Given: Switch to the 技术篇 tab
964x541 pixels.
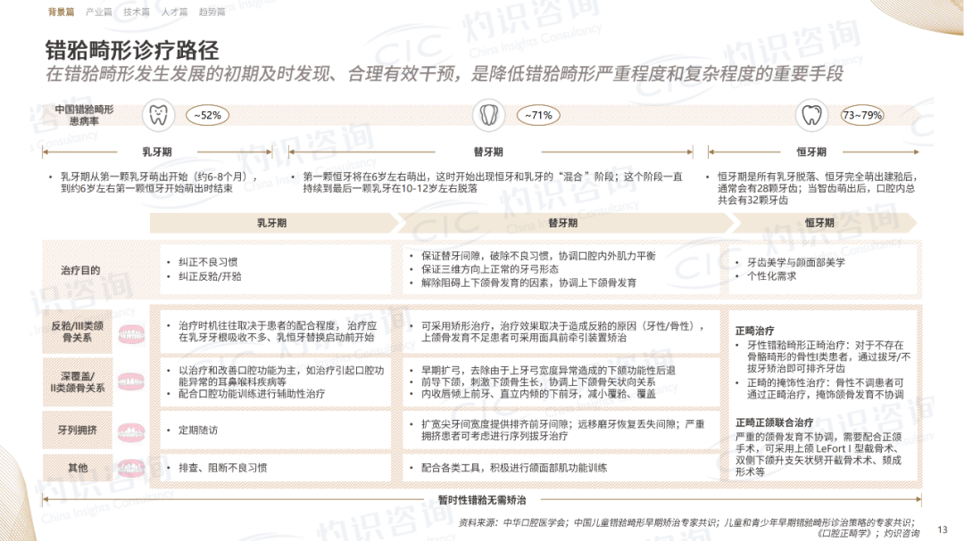Looking at the screenshot, I should (x=136, y=12).
